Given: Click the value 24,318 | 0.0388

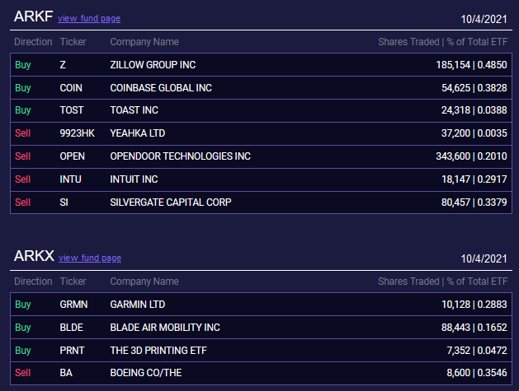Looking at the screenshot, I should coord(474,110).
